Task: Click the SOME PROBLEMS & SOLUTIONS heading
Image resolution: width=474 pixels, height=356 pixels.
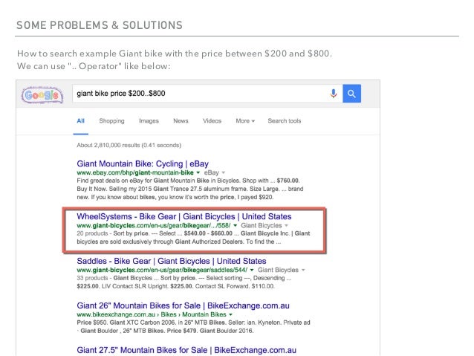Action: tap(100, 25)
